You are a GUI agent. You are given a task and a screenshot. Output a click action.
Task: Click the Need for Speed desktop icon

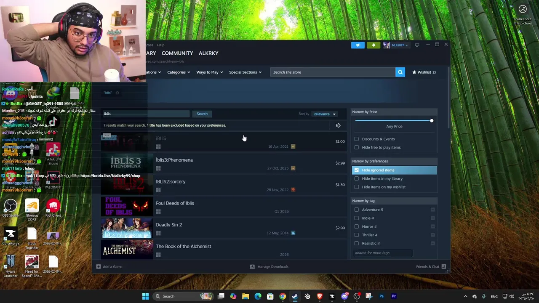[32, 266]
